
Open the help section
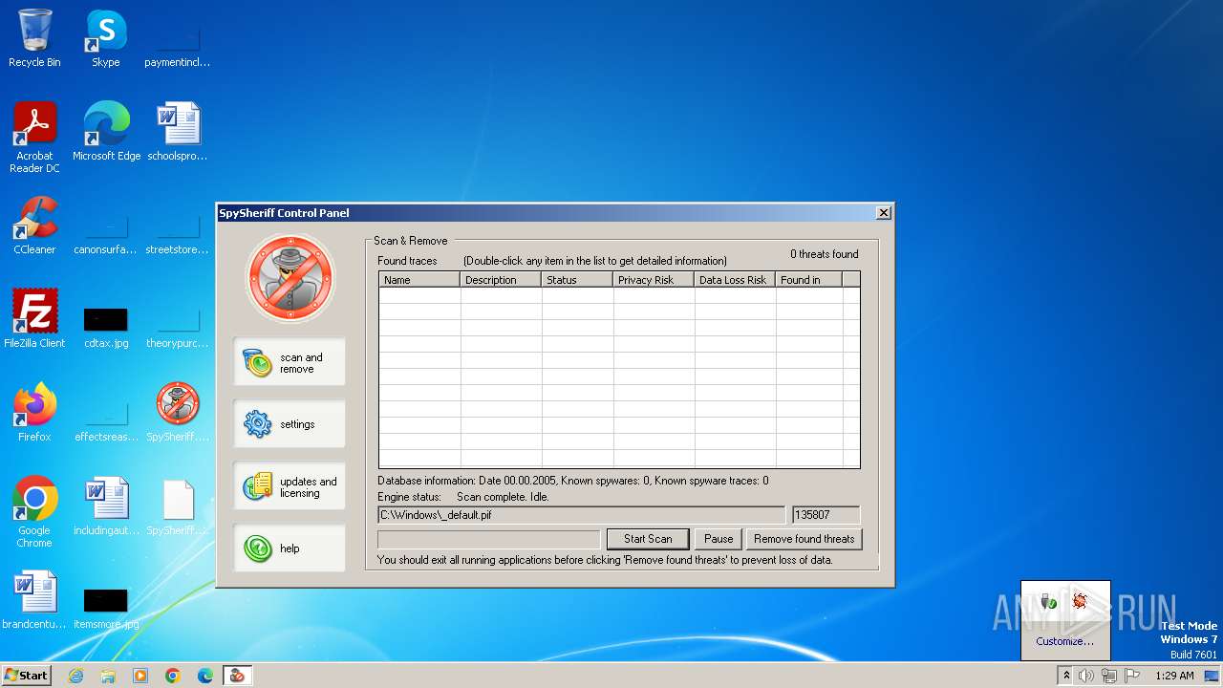pyautogui.click(x=290, y=548)
